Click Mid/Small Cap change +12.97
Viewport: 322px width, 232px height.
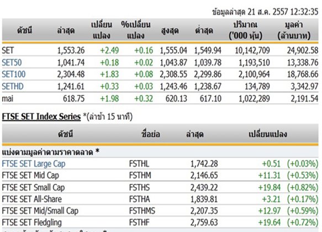click(269, 211)
